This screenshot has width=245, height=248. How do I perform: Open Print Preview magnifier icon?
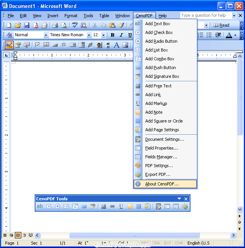pos(64,25)
